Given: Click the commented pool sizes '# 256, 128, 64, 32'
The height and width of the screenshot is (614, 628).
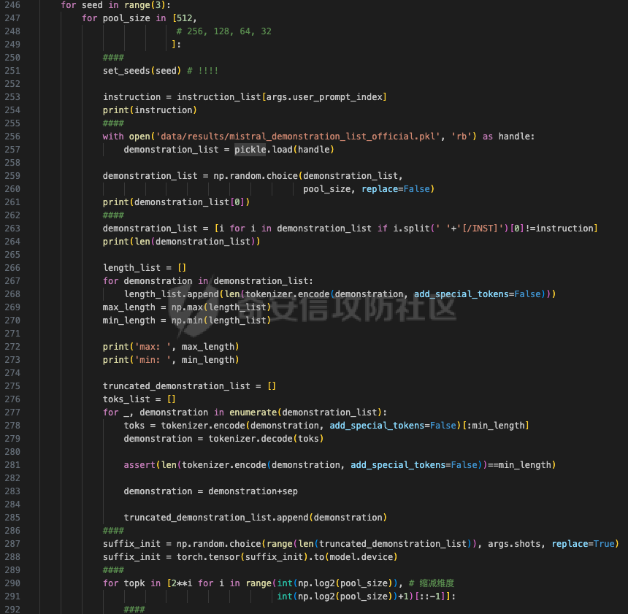Looking at the screenshot, I should (223, 31).
